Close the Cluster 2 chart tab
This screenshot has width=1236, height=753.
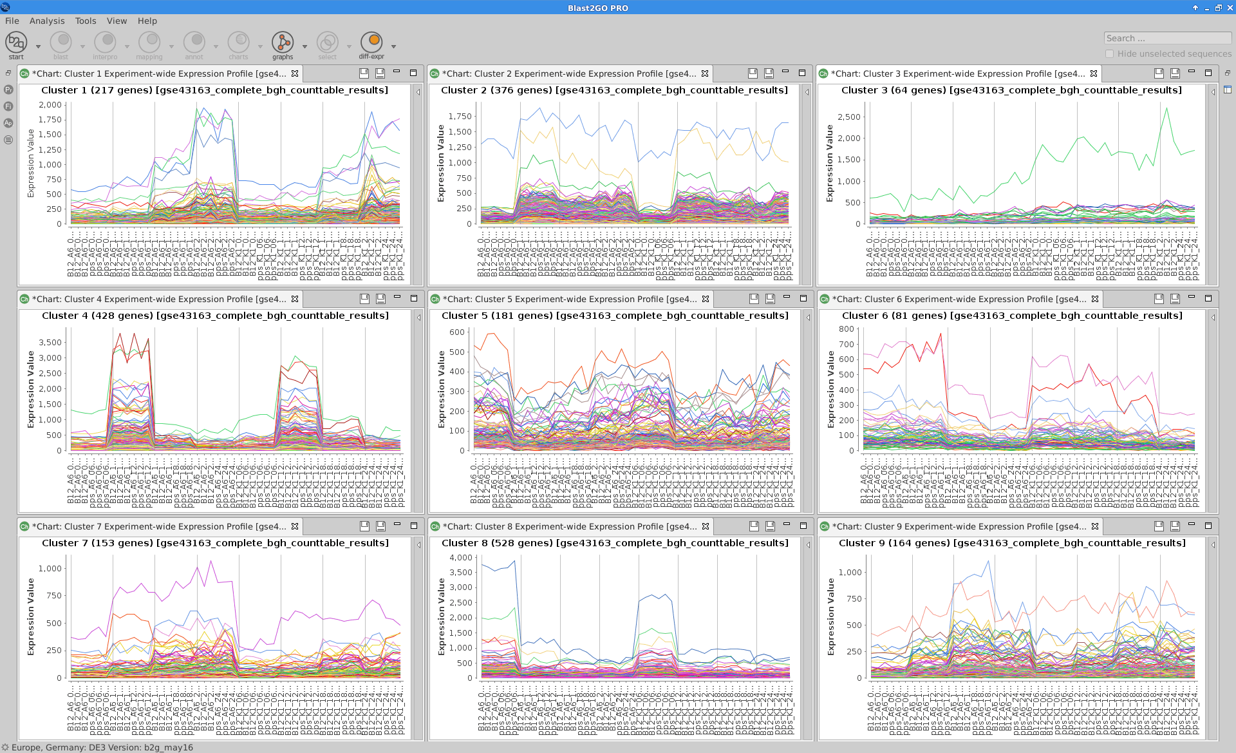[705, 73]
